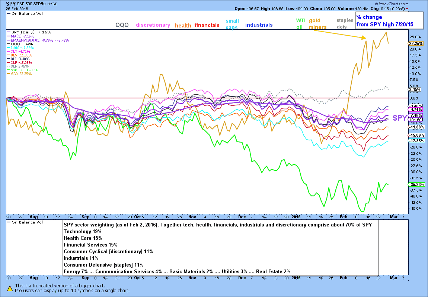Click the Health Care 15% line
This screenshot has width=428, height=297.
point(83,238)
